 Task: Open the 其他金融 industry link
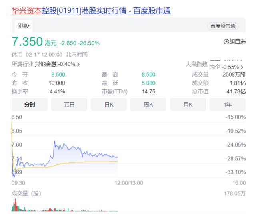(x=46, y=64)
